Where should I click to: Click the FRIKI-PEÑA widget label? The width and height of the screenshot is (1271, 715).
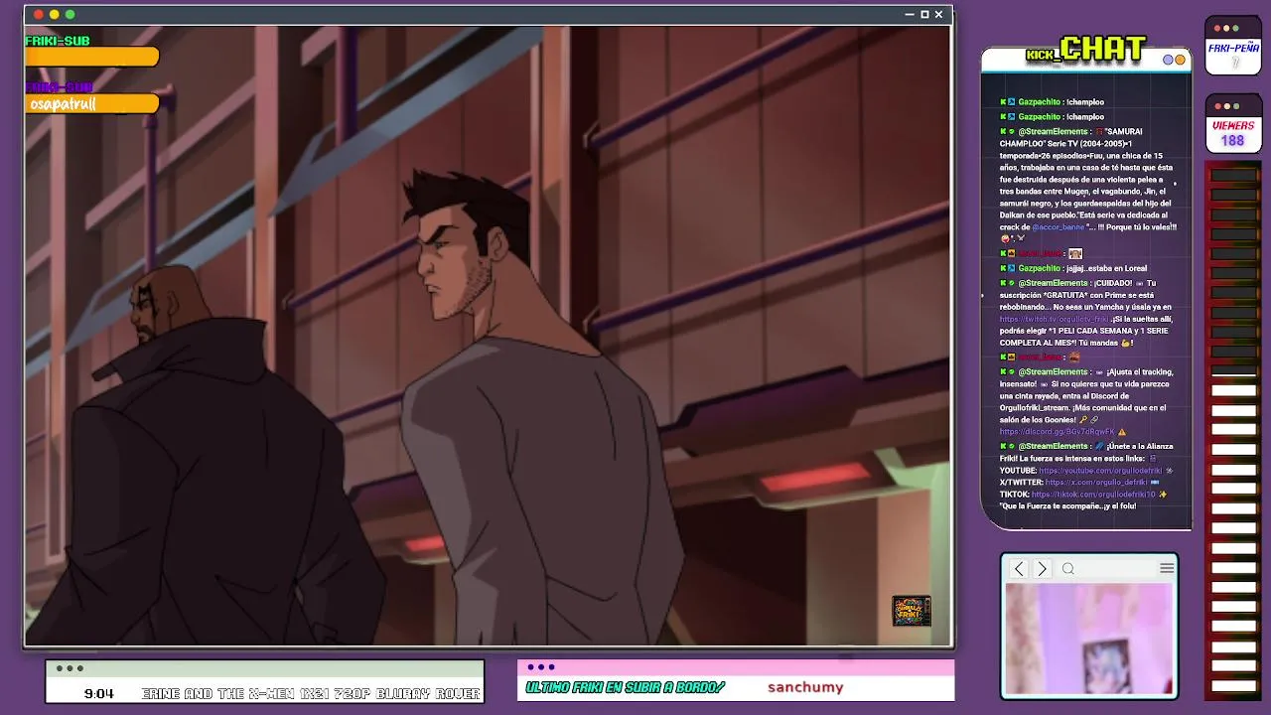coord(1233,47)
